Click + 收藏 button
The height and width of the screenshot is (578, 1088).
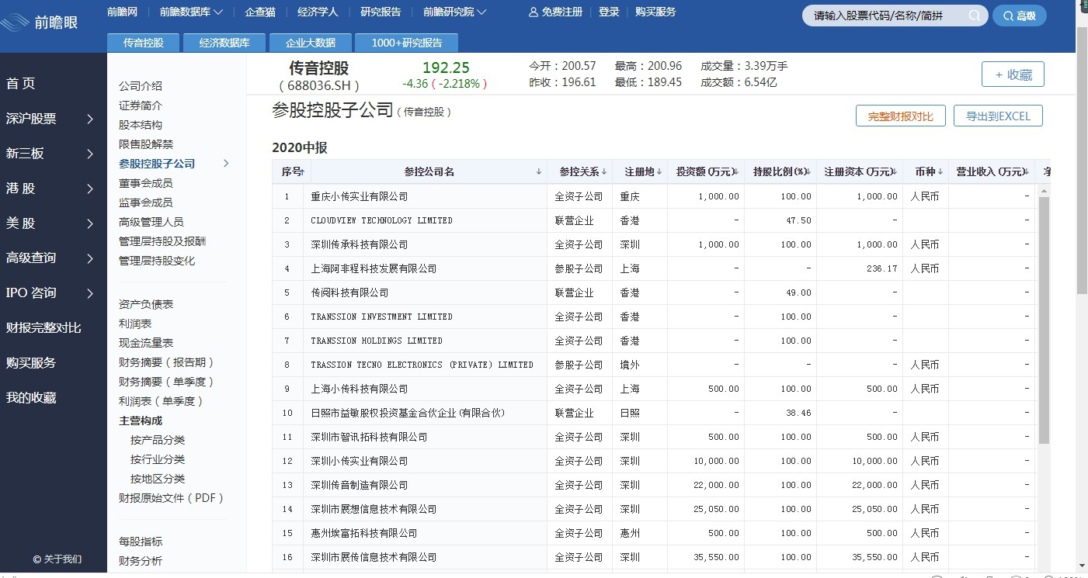tap(1013, 74)
